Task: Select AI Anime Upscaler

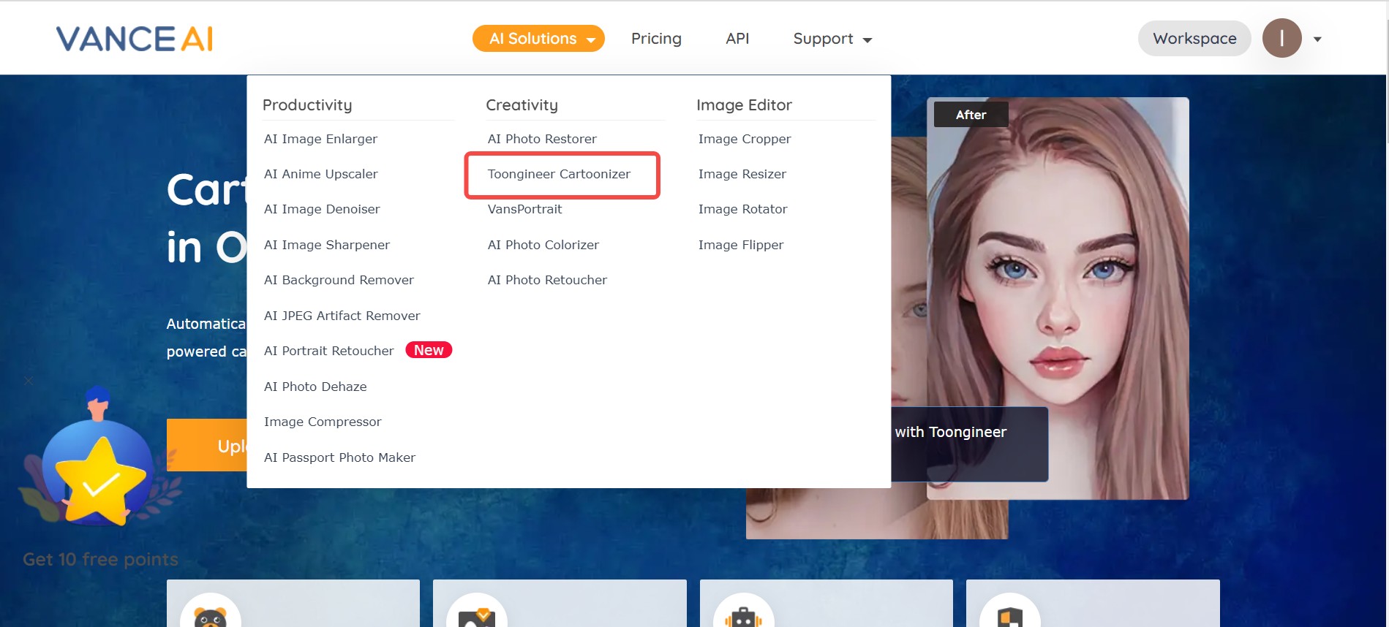Action: 320,174
